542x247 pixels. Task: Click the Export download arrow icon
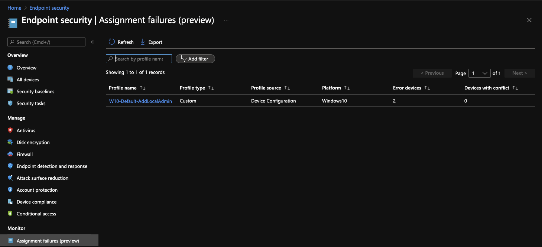click(x=143, y=42)
